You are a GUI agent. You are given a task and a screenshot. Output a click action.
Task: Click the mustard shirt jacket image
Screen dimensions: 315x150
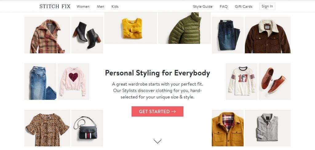coord(228,128)
